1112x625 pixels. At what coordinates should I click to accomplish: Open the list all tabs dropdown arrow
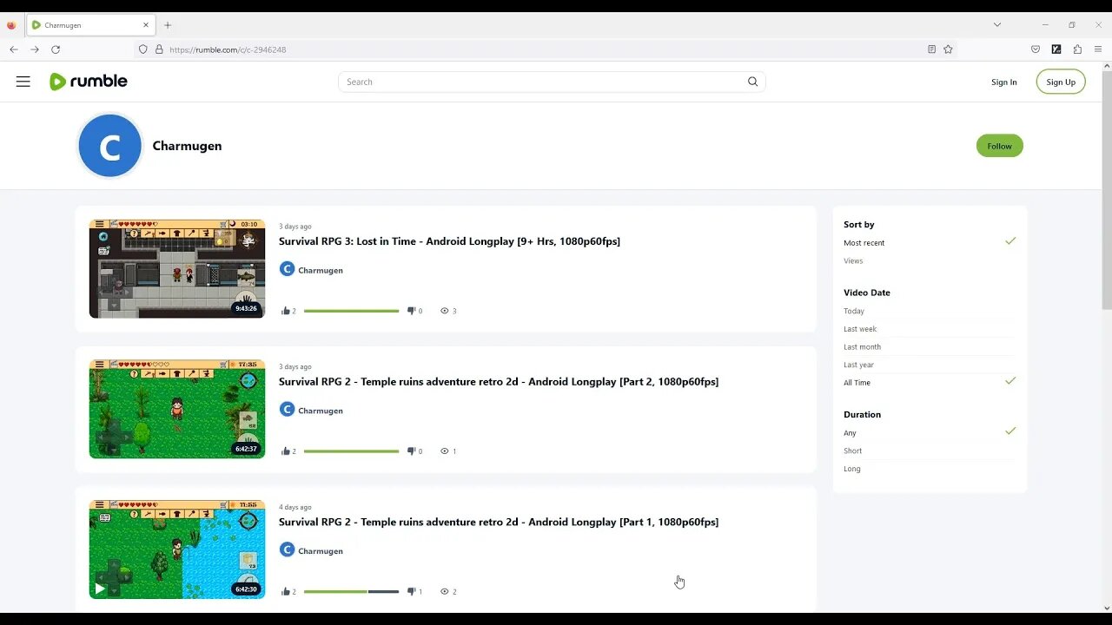(x=997, y=25)
